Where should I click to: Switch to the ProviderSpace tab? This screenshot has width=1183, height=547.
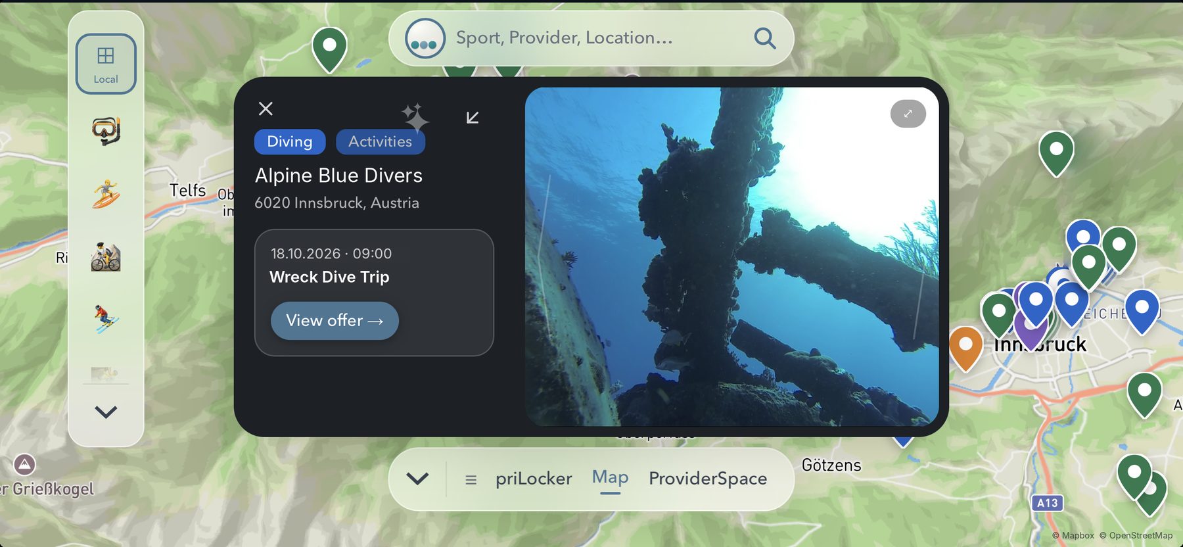(x=708, y=479)
